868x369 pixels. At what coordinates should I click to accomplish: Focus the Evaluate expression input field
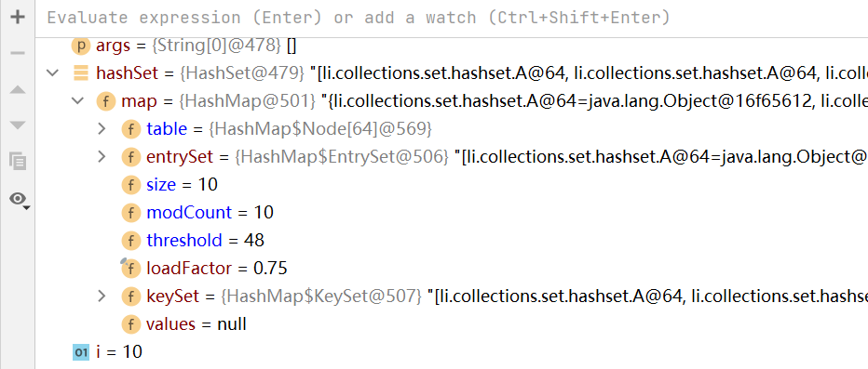(x=451, y=18)
